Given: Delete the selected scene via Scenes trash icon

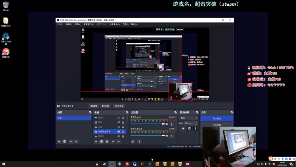Looking at the screenshot, I should 64,141.
